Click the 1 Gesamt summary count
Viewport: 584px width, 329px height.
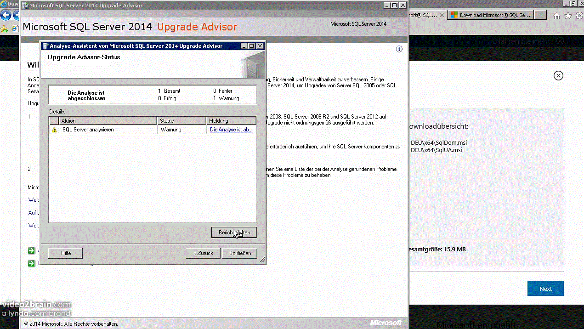click(169, 91)
